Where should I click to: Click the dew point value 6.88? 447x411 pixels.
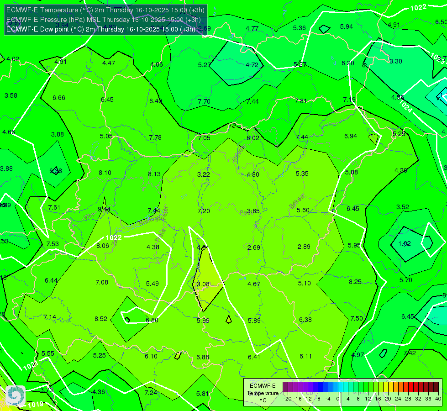click(x=203, y=358)
